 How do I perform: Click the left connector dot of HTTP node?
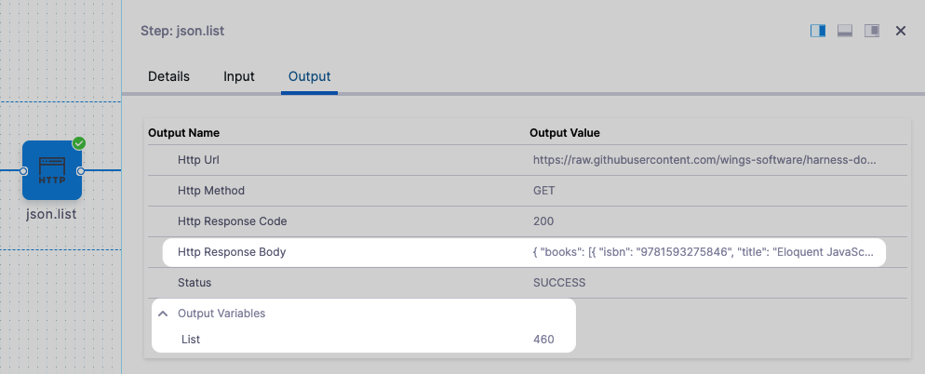click(24, 171)
